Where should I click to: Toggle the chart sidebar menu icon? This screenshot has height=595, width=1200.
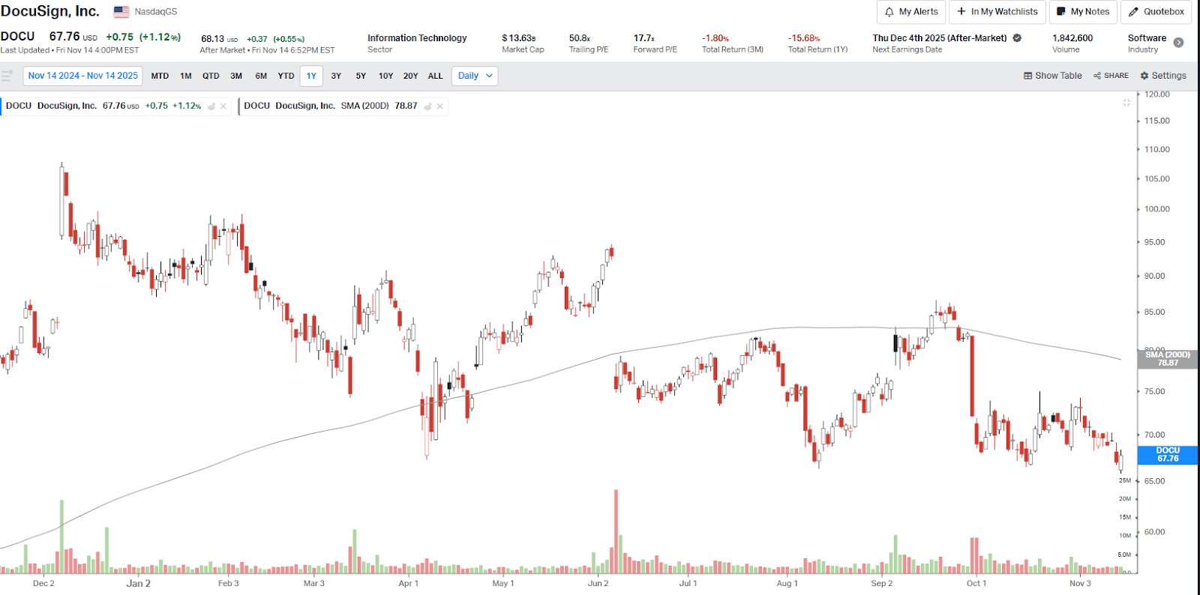[7, 75]
